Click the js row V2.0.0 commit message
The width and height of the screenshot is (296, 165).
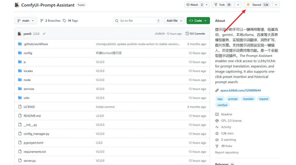tap(100, 62)
